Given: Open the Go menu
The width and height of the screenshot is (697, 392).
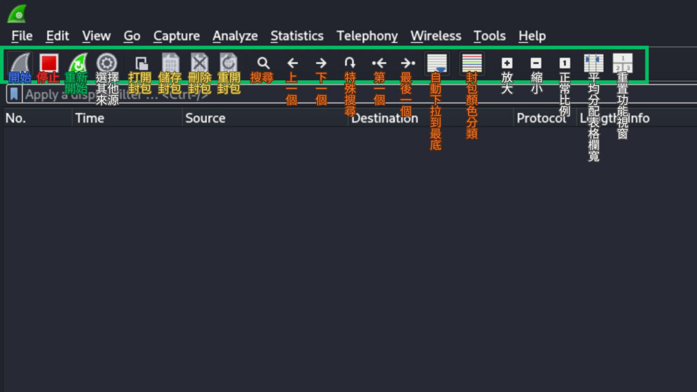Looking at the screenshot, I should pyautogui.click(x=131, y=35).
